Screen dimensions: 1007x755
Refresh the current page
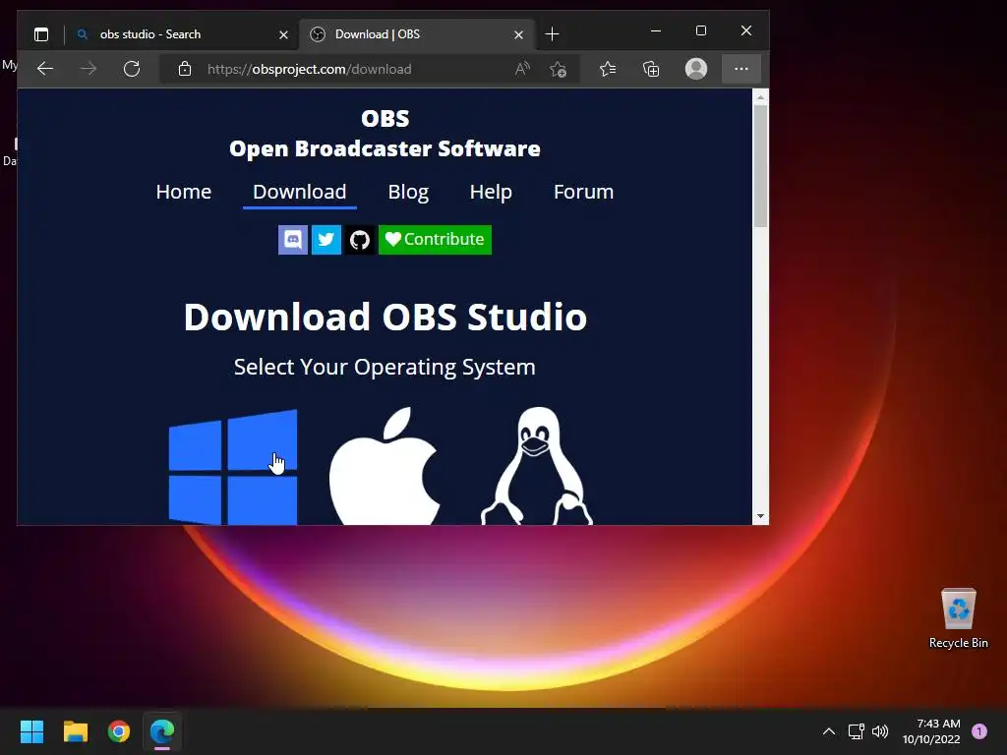pos(132,69)
